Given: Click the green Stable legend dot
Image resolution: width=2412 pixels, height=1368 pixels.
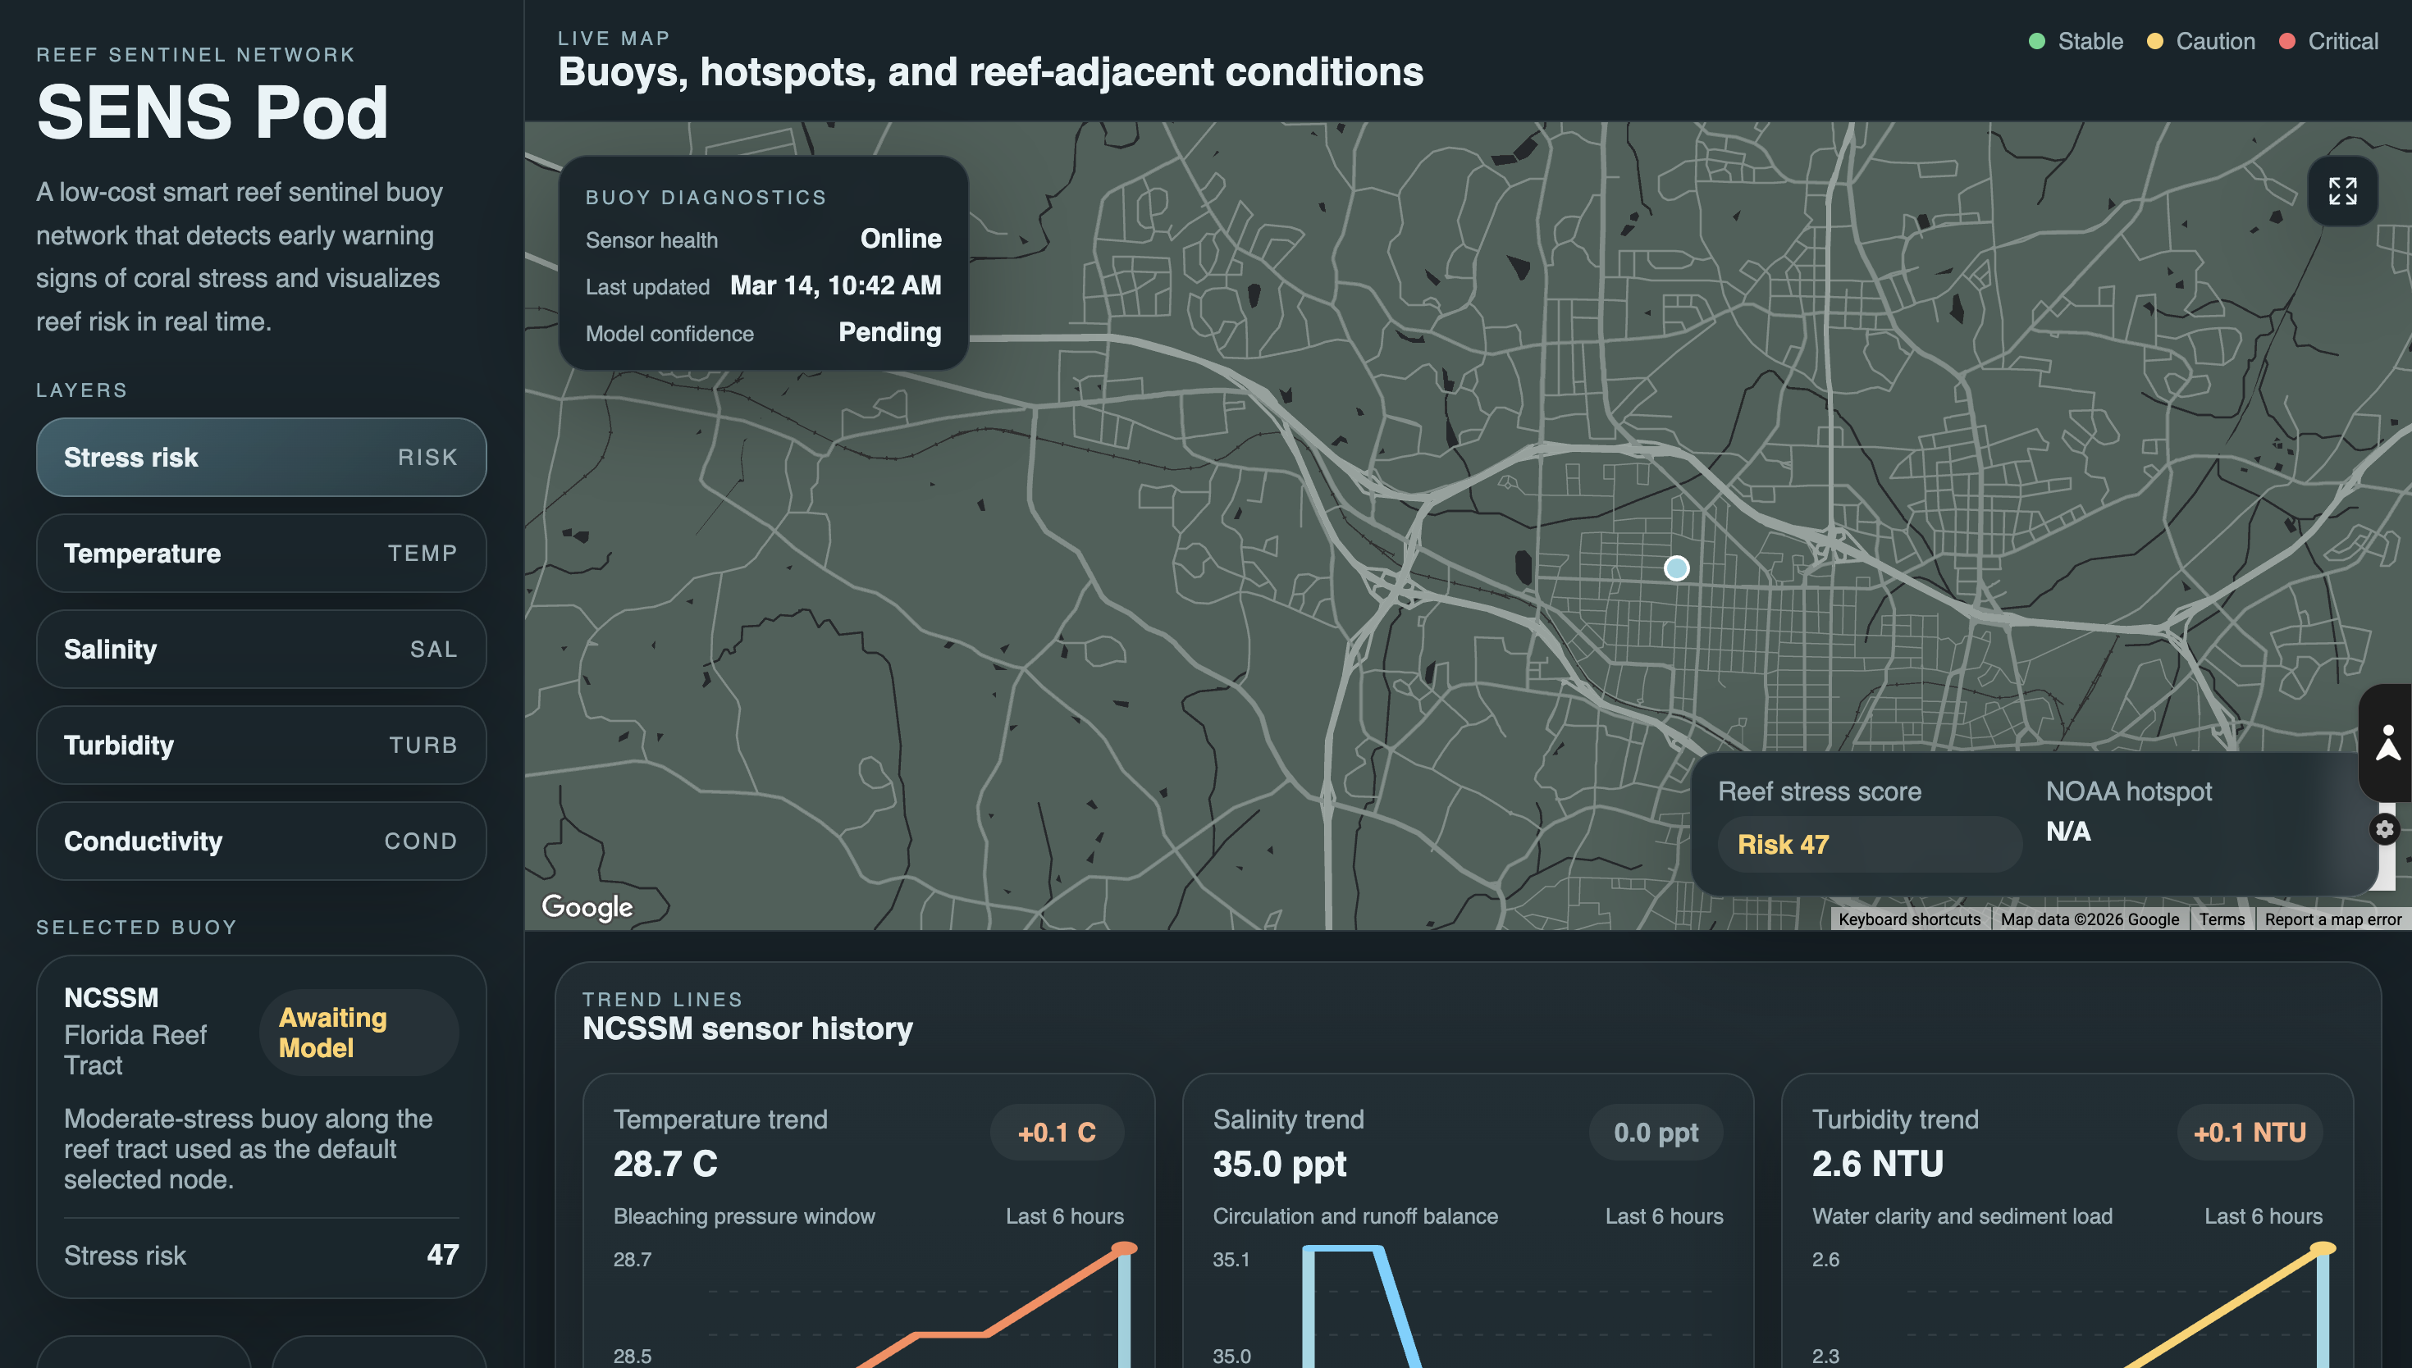Looking at the screenshot, I should (x=2037, y=41).
